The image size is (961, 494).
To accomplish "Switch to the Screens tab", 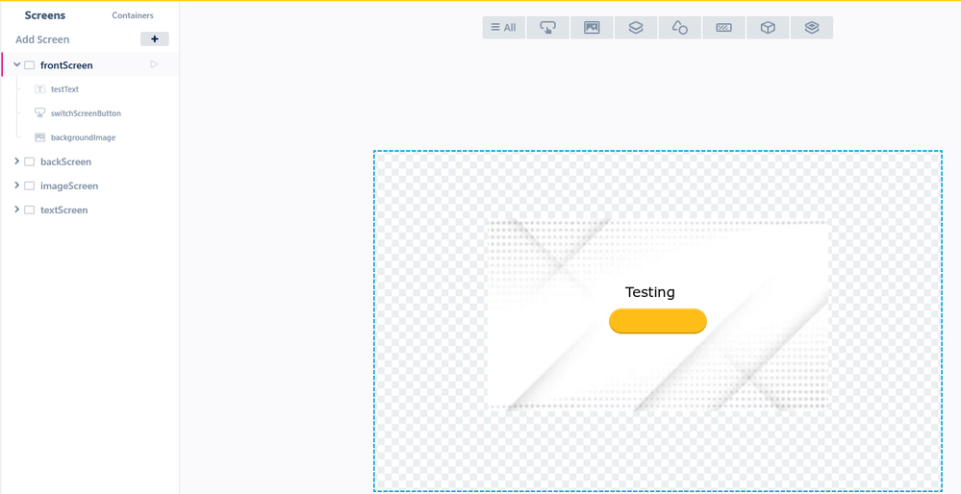I will [45, 15].
